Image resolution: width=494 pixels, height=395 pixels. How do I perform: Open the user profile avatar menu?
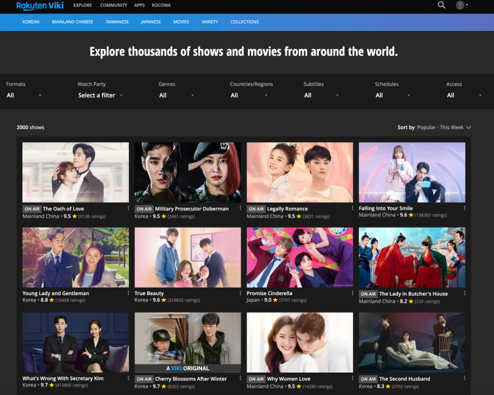pos(461,5)
